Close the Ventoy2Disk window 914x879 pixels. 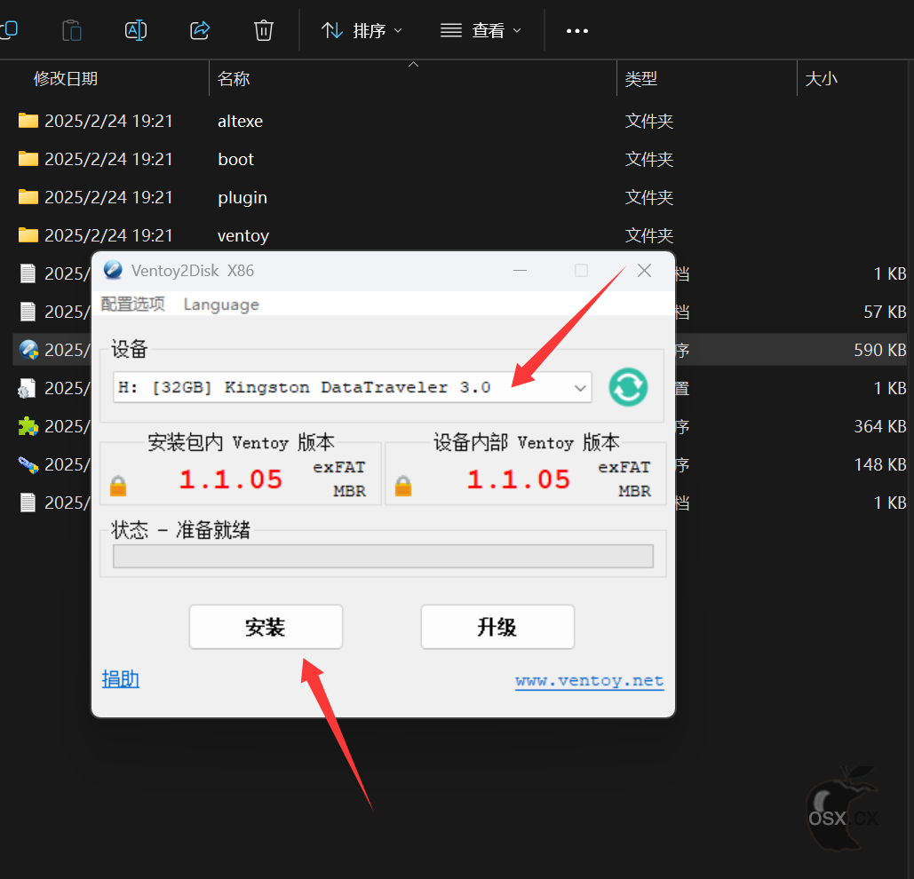coord(644,270)
